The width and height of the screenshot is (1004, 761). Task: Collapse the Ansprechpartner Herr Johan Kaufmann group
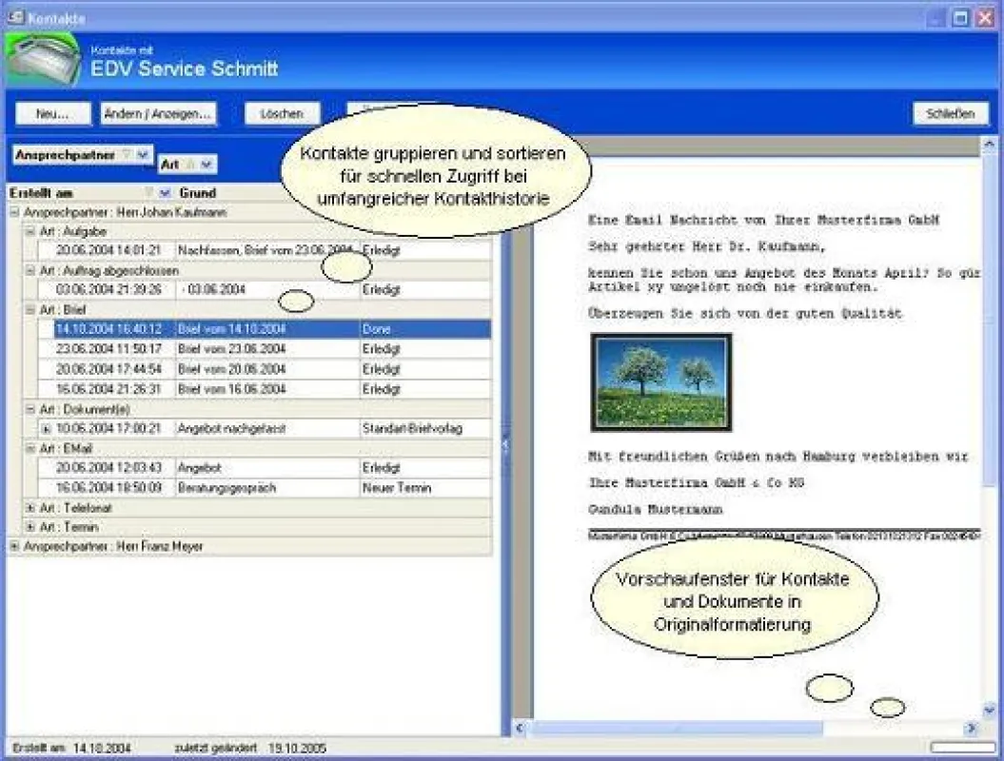point(14,212)
